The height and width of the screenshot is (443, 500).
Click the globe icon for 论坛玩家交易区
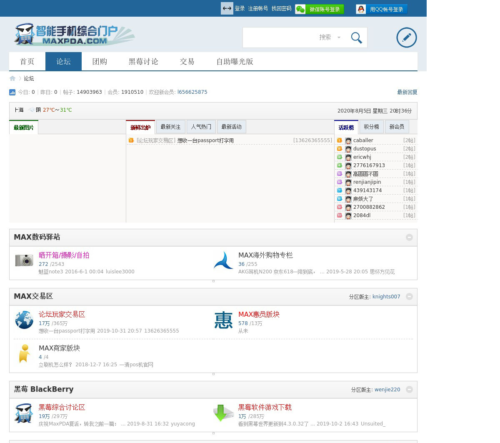24,320
